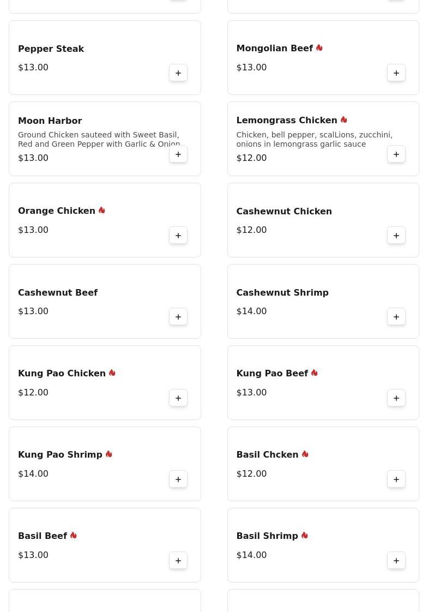This screenshot has height=612, width=428.
Task: Add Cashewnut Shrimp to the order
Action: coord(396,317)
